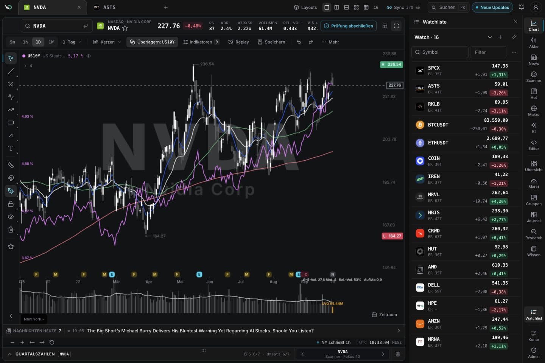Expand the news ticker with right chevron
Image resolution: width=545 pixels, height=363 pixels.
pos(399,331)
